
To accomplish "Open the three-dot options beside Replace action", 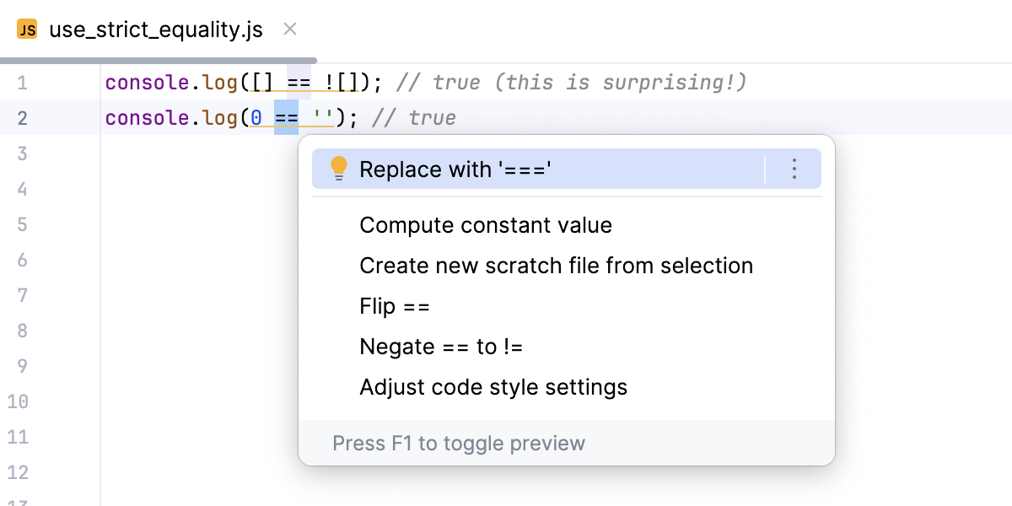I will (794, 170).
